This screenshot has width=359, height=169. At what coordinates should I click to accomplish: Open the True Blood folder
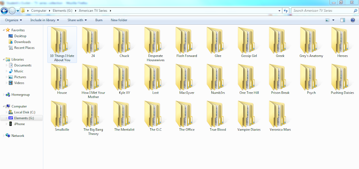click(x=218, y=116)
